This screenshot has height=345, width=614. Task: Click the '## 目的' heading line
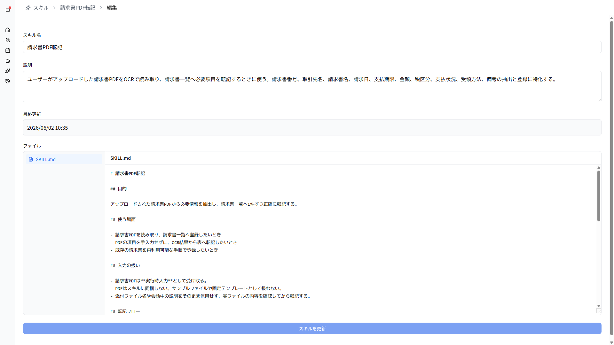pos(118,189)
